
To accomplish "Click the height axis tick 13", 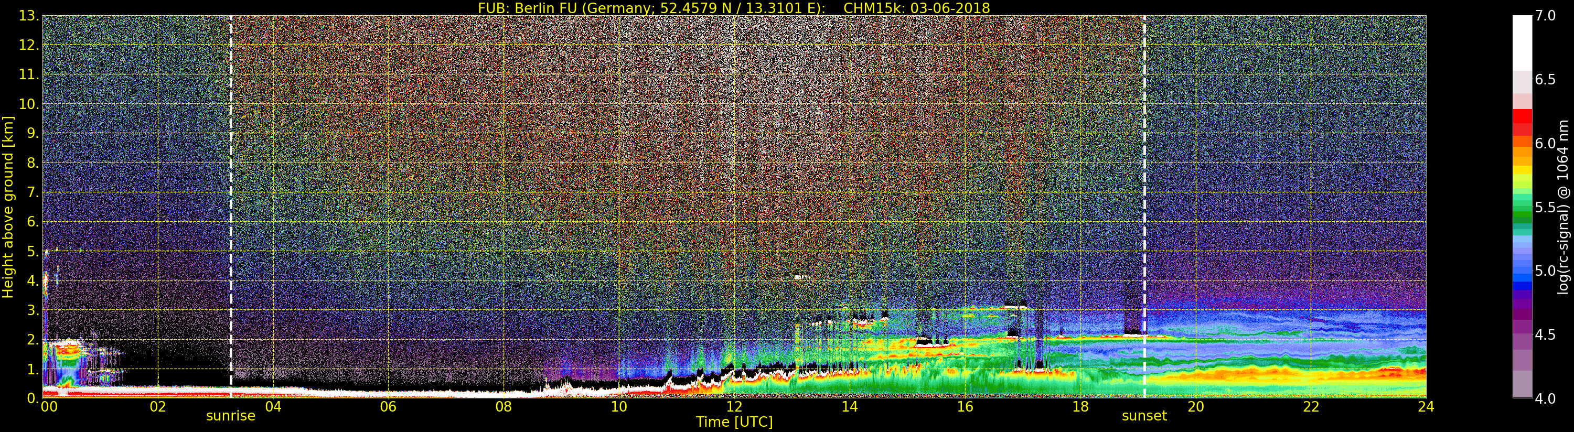I will coord(28,16).
